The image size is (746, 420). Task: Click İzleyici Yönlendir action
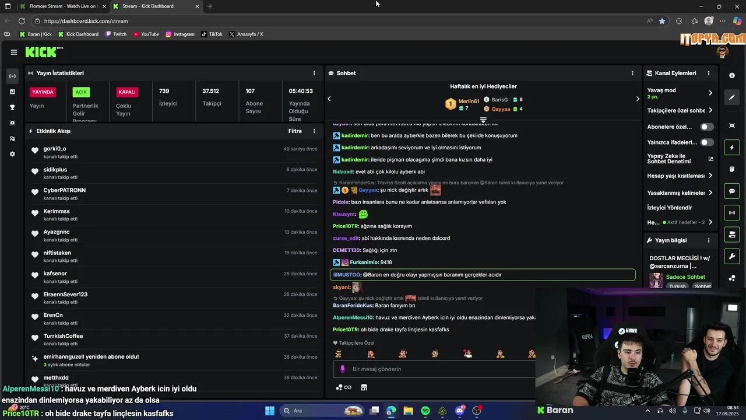670,208
